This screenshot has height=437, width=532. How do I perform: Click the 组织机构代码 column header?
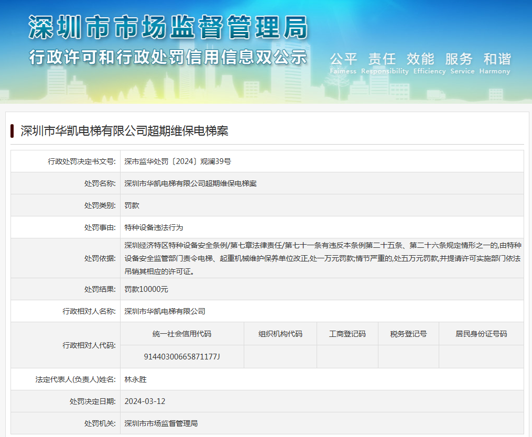coord(280,334)
